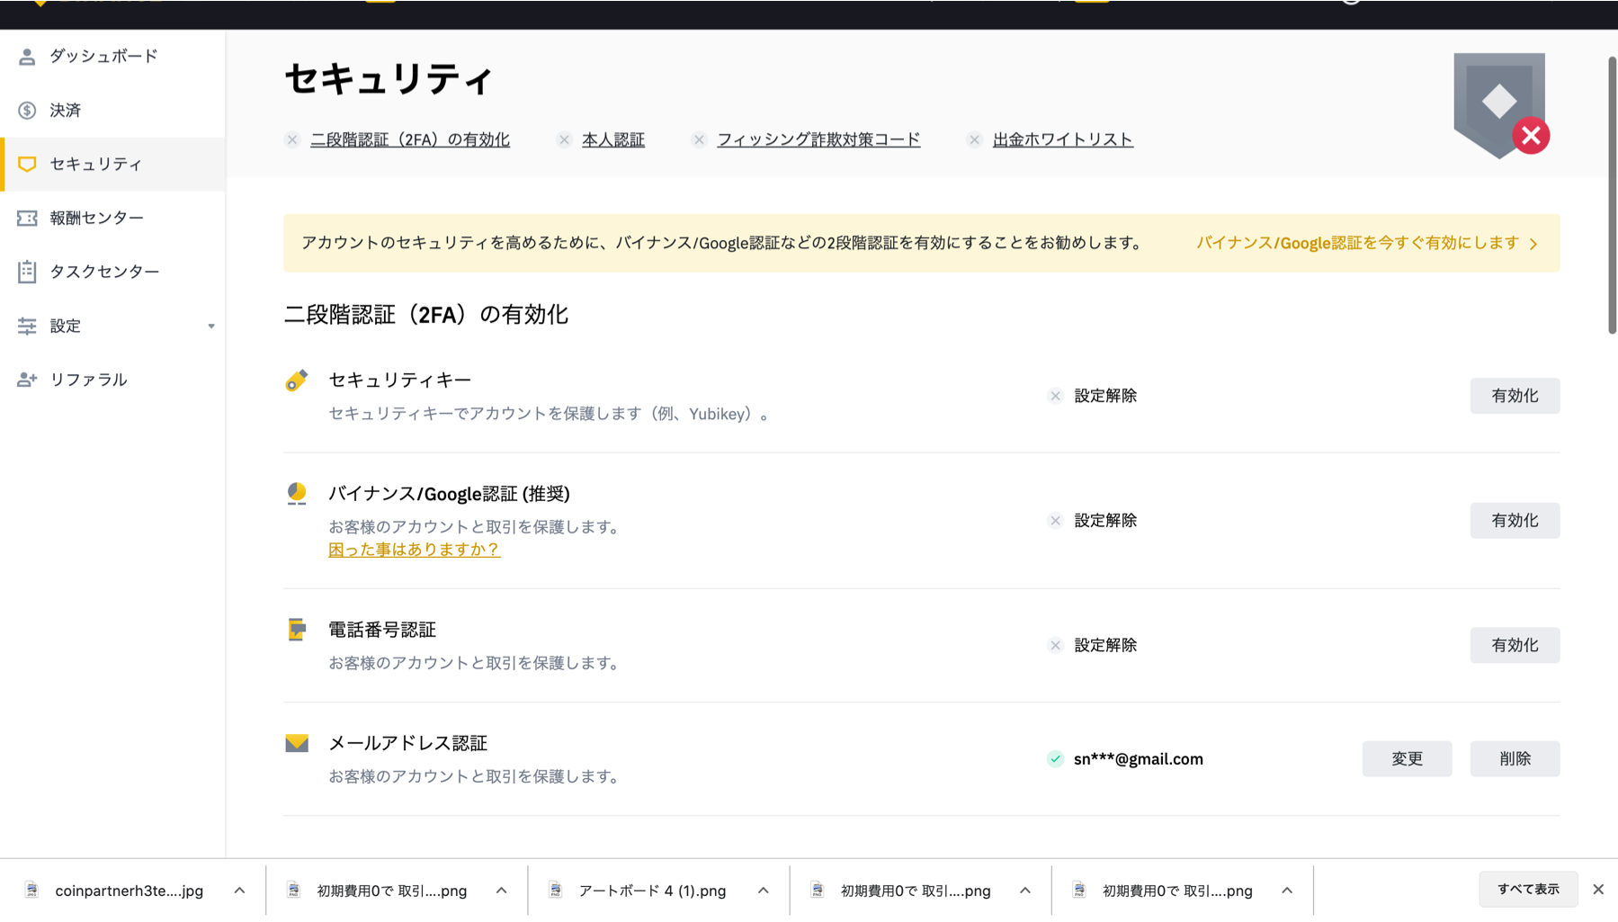Enable セキュリティキー with 有効化 button
1618x922 pixels.
(x=1515, y=396)
